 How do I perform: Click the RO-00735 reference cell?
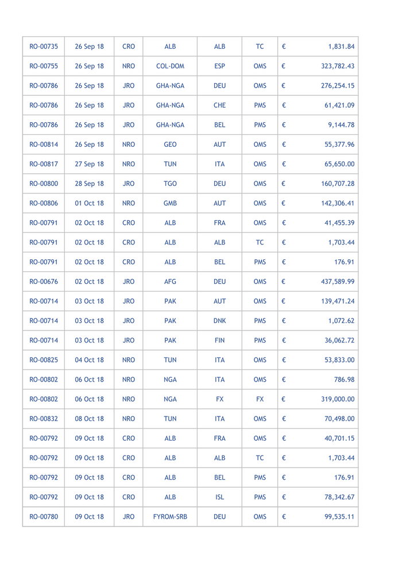44,46
